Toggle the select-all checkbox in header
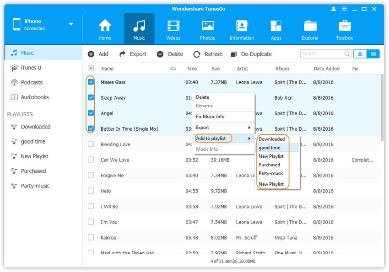This screenshot has width=389, height=272. [91, 68]
